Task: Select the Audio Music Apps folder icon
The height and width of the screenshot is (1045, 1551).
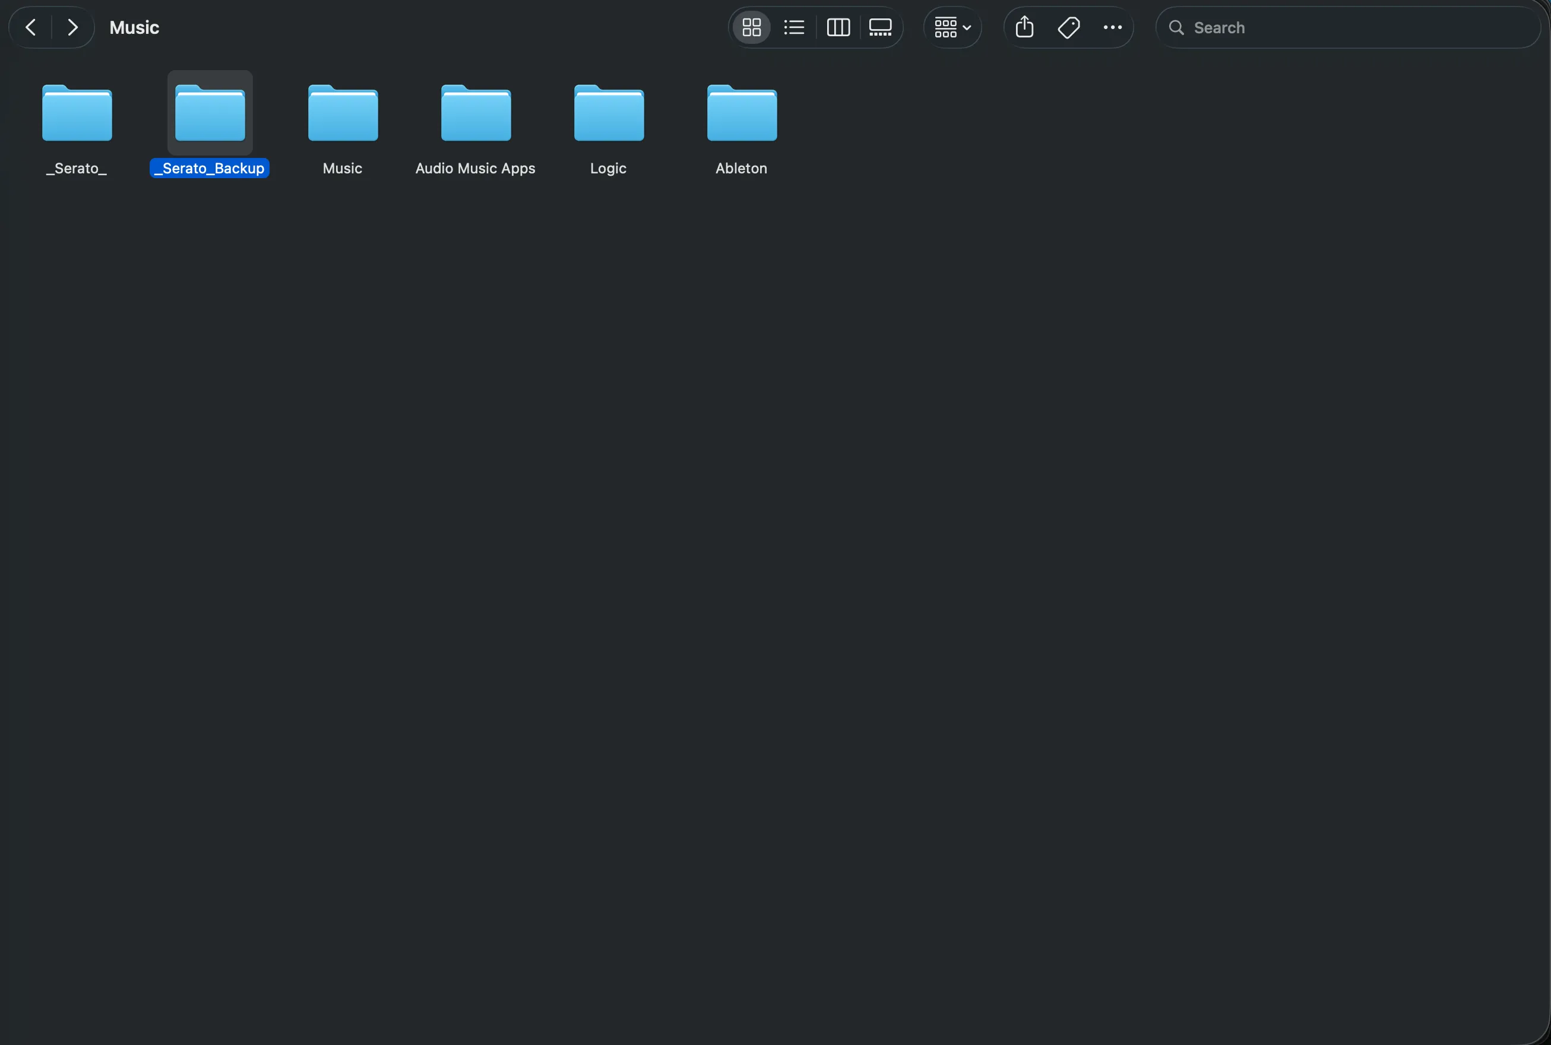Action: (476, 113)
